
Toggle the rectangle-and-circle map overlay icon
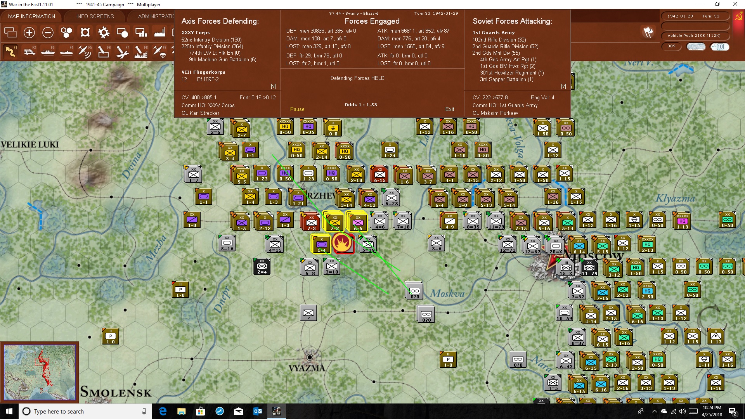(122, 33)
